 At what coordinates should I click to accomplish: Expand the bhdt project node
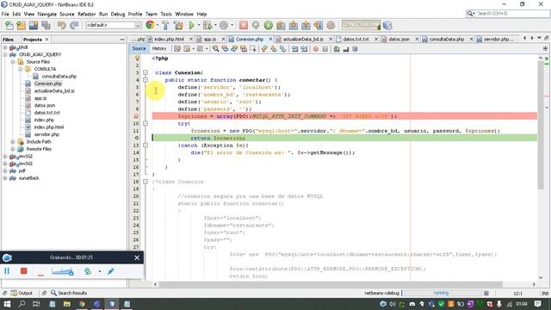5,47
